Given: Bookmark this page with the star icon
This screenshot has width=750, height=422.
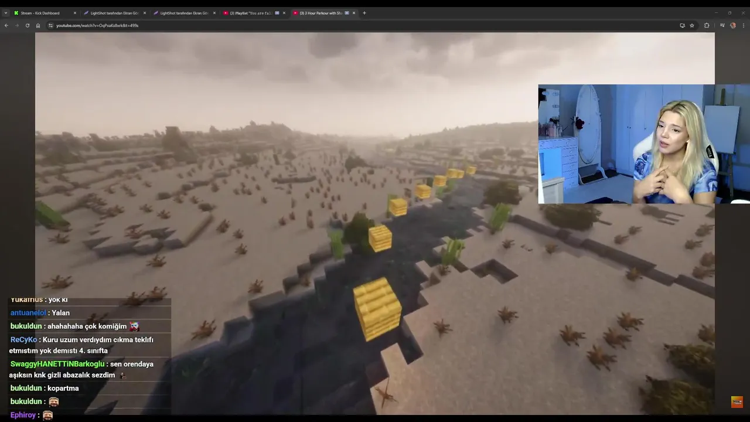Looking at the screenshot, I should coord(692,25).
